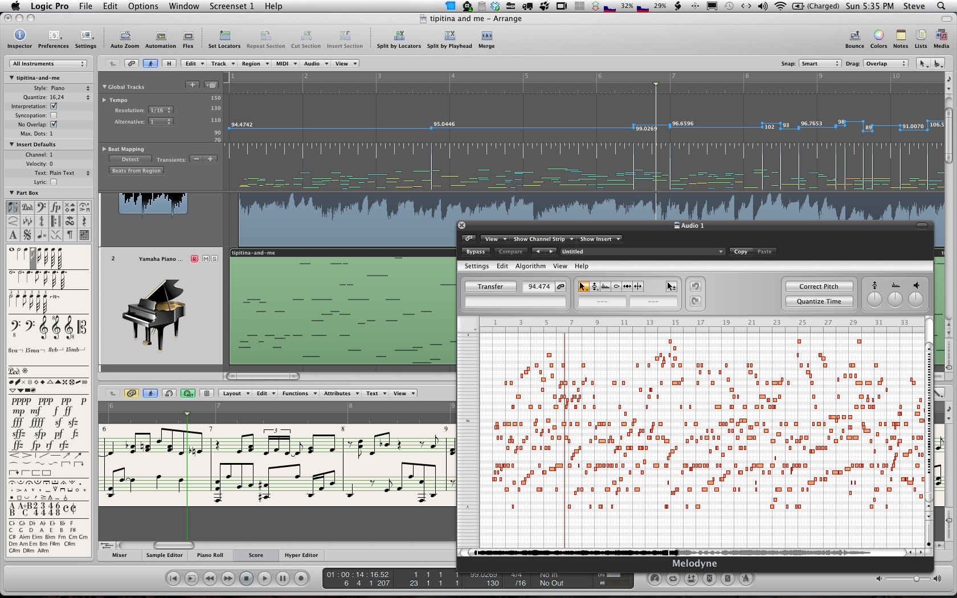Click the Play transport button
Viewport: 957px width, 598px height.
(264, 578)
